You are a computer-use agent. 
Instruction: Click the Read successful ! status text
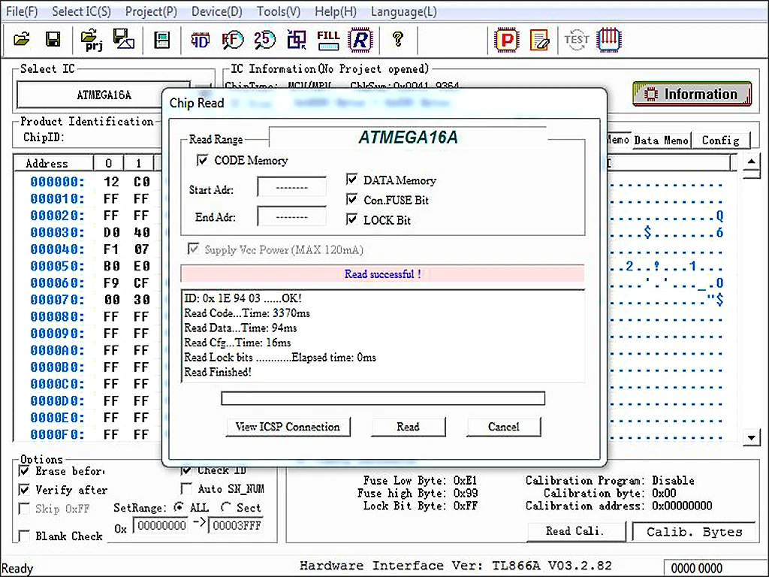click(x=382, y=273)
